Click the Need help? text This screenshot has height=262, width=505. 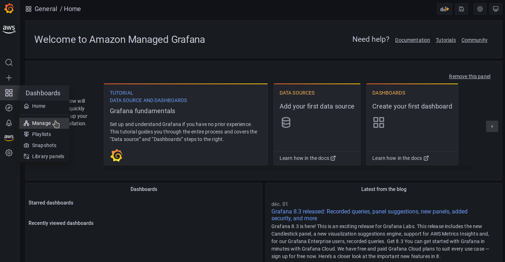[x=371, y=39]
